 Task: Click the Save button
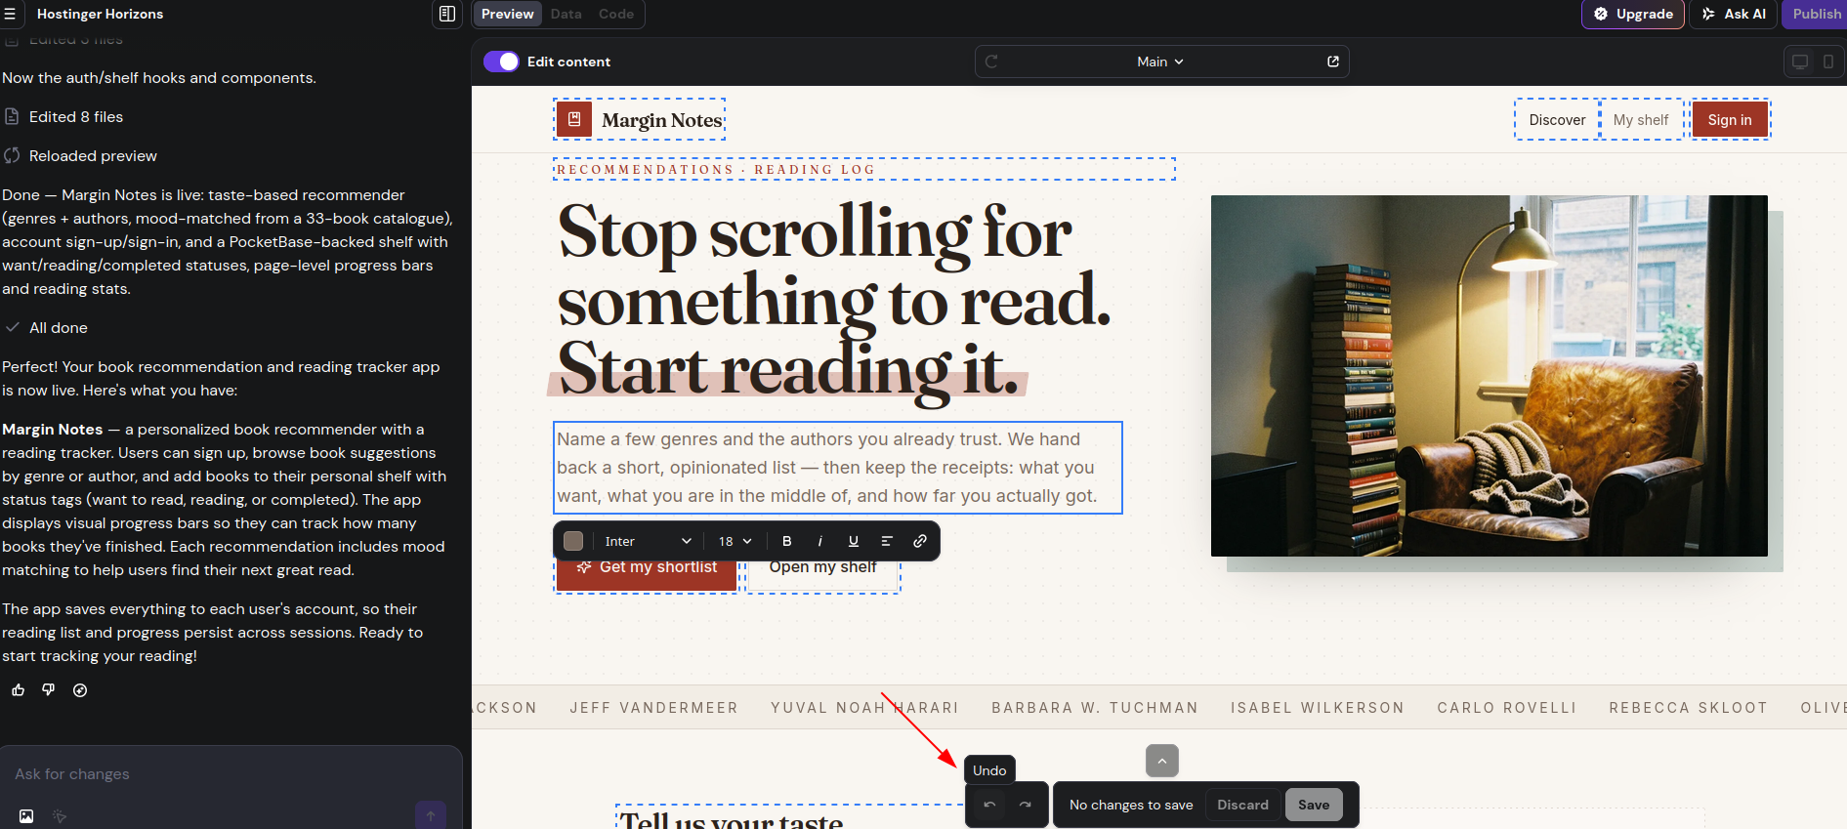click(1314, 805)
